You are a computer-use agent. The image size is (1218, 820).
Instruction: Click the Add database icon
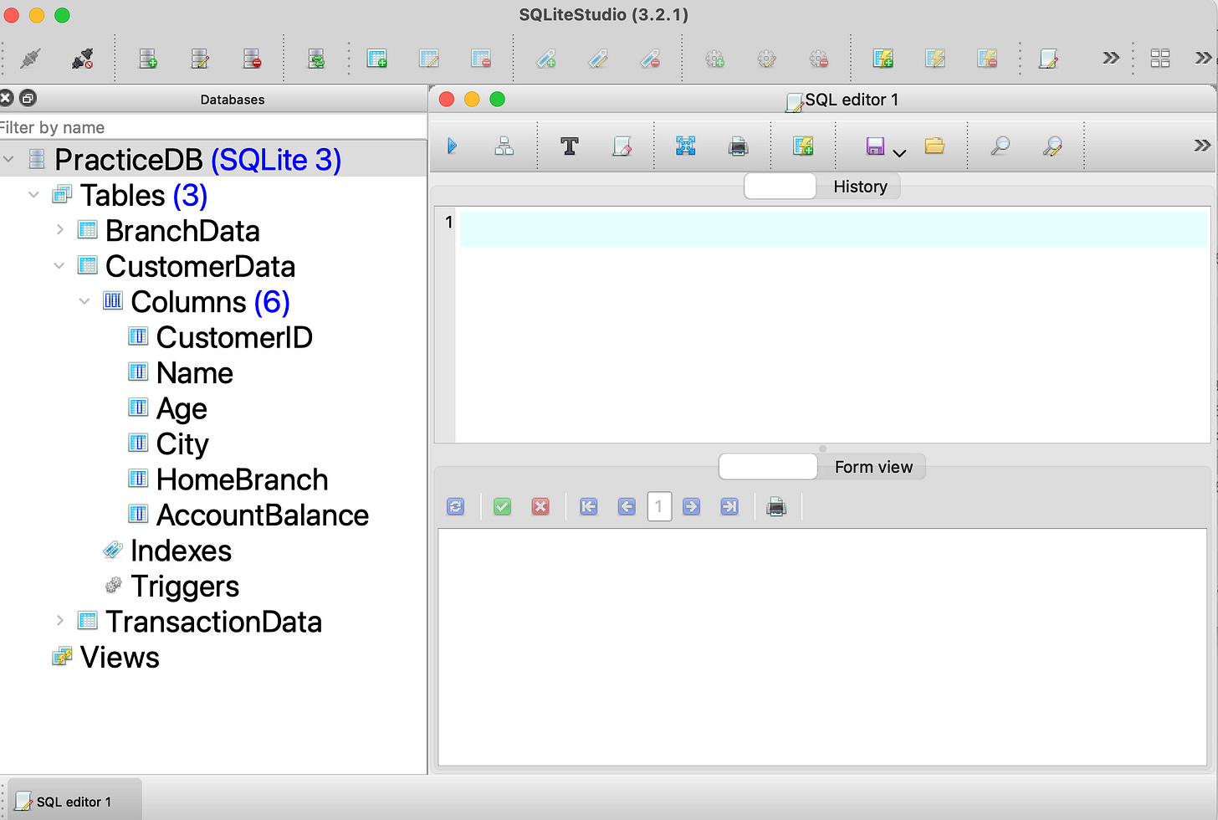148,59
